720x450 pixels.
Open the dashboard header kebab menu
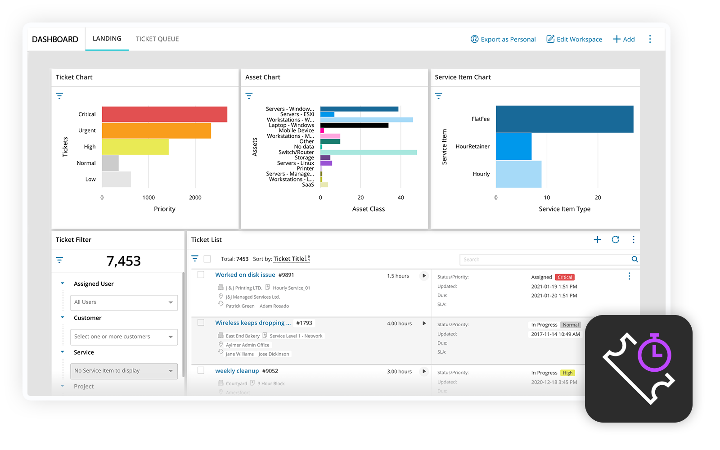tap(650, 39)
